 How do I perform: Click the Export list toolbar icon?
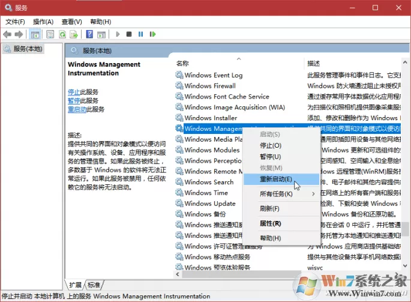(x=74, y=34)
